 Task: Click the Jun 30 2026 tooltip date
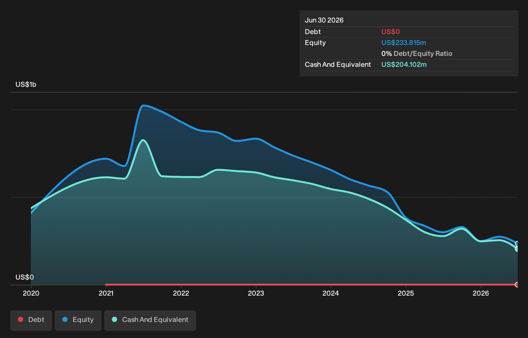(x=324, y=20)
